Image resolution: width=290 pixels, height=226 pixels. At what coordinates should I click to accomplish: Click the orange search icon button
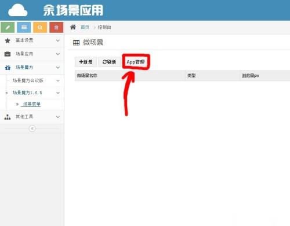tap(40, 27)
